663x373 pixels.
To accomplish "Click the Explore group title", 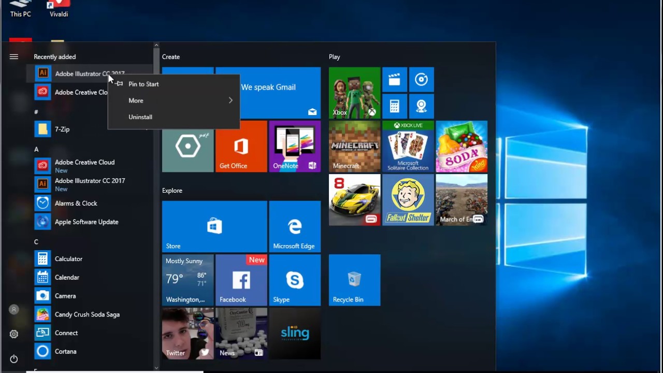I will (172, 191).
